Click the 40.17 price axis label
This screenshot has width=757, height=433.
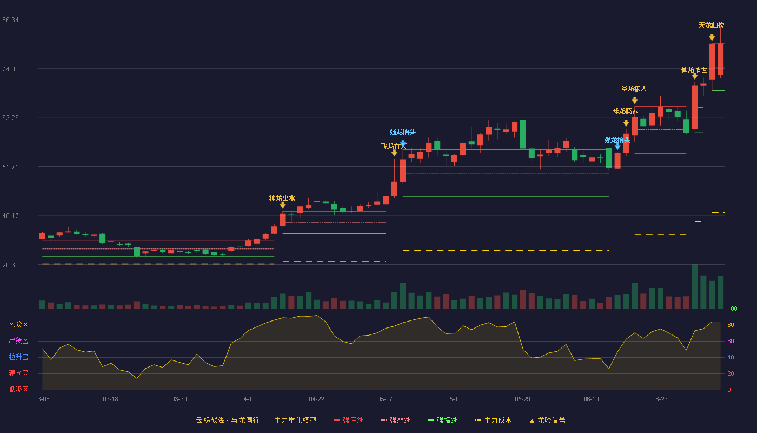click(11, 216)
